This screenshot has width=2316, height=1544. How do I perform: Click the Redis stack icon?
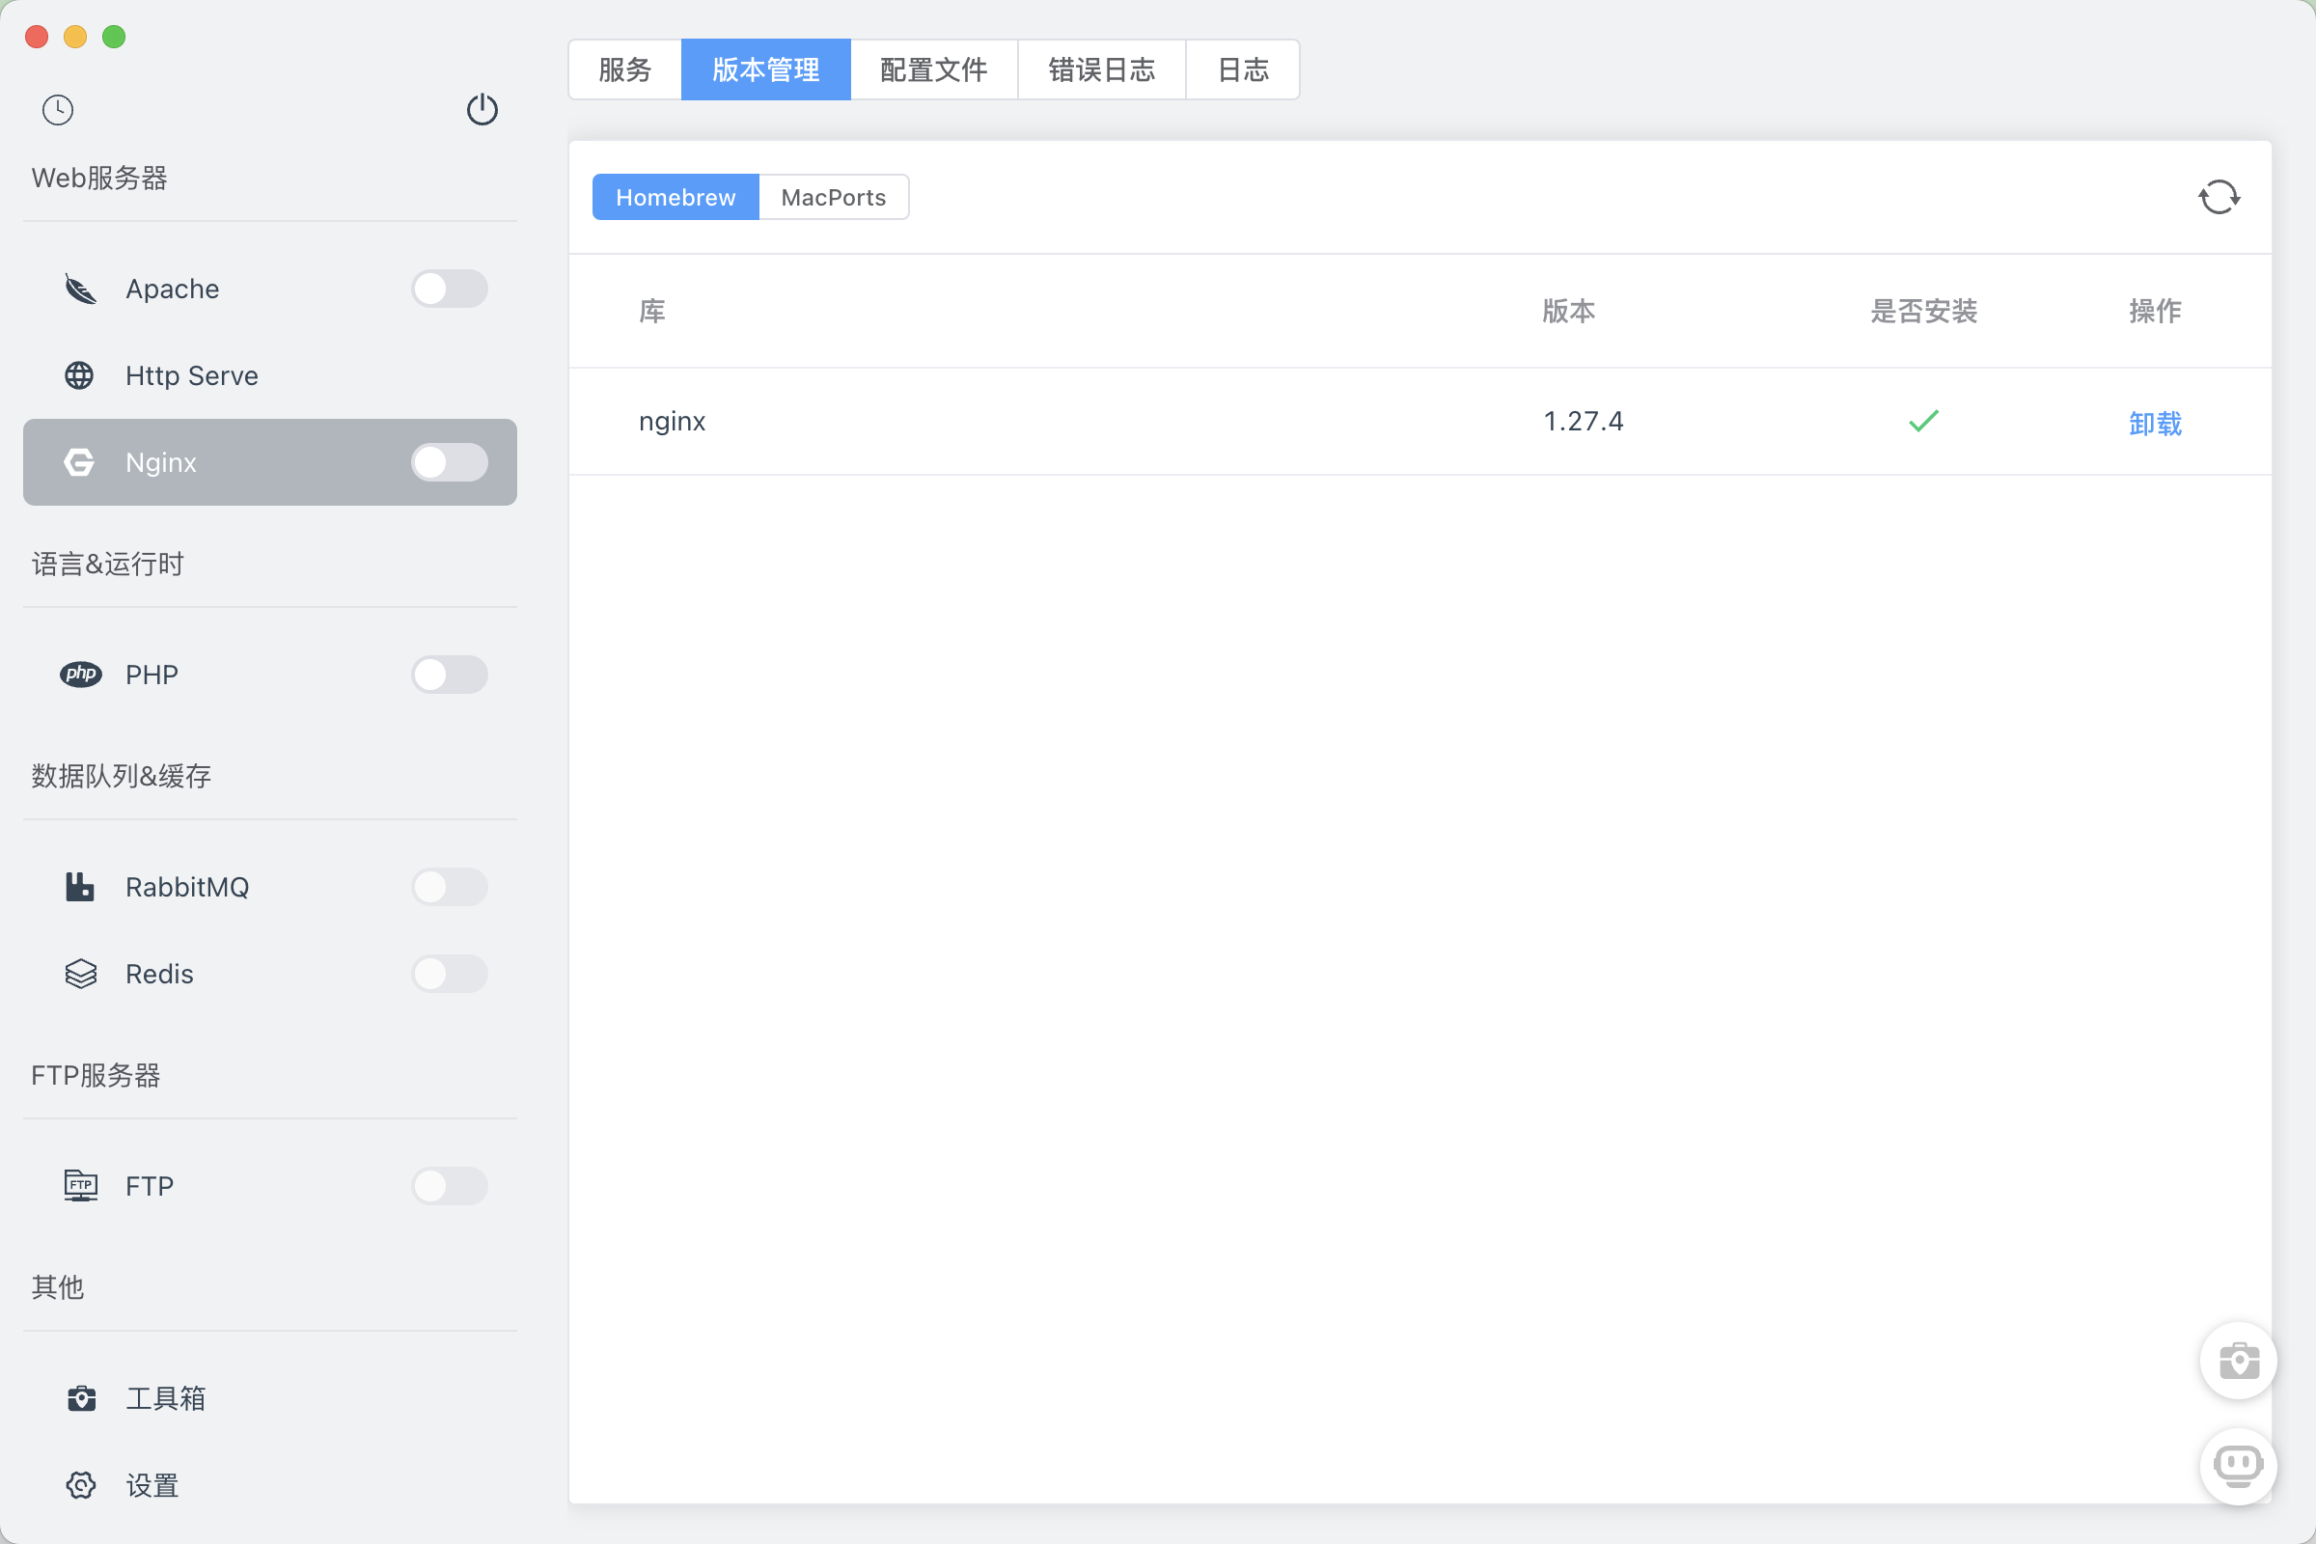point(79,973)
